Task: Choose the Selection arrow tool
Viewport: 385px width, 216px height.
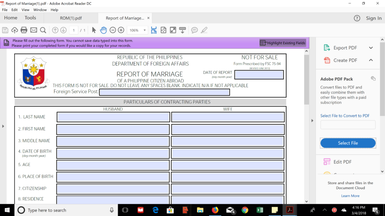Action: click(x=94, y=30)
